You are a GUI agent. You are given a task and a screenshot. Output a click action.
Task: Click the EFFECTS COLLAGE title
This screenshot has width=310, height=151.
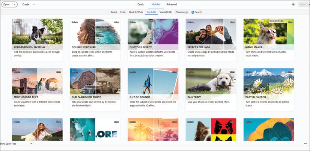tap(199, 47)
